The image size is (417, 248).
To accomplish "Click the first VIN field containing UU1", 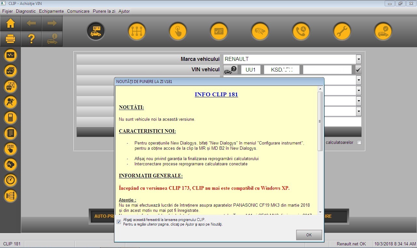I will point(251,70).
